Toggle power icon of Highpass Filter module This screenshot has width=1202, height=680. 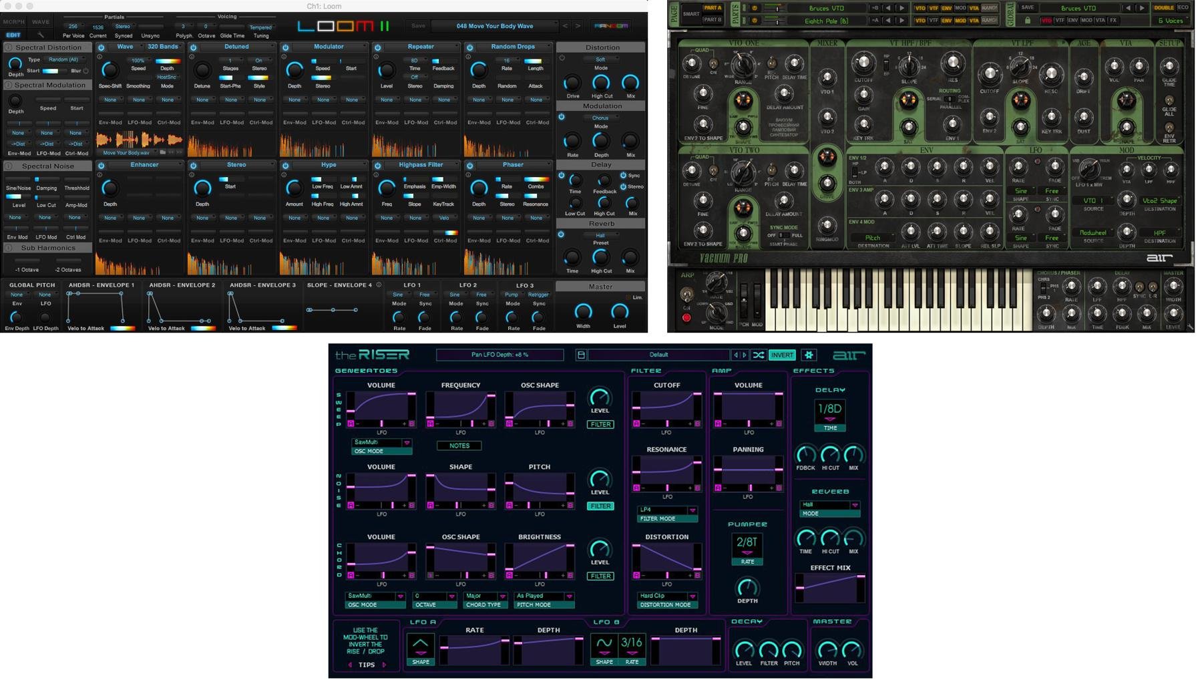(x=378, y=166)
